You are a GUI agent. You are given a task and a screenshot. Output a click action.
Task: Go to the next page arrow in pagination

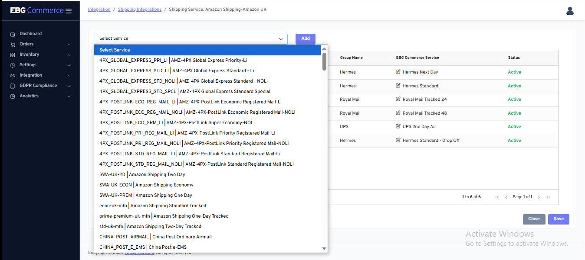pyautogui.click(x=539, y=197)
